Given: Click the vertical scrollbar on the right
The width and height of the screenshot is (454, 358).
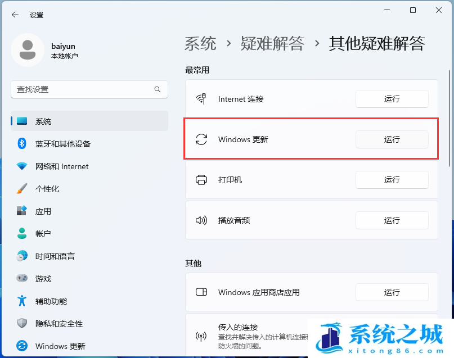Looking at the screenshot, I should point(449,117).
